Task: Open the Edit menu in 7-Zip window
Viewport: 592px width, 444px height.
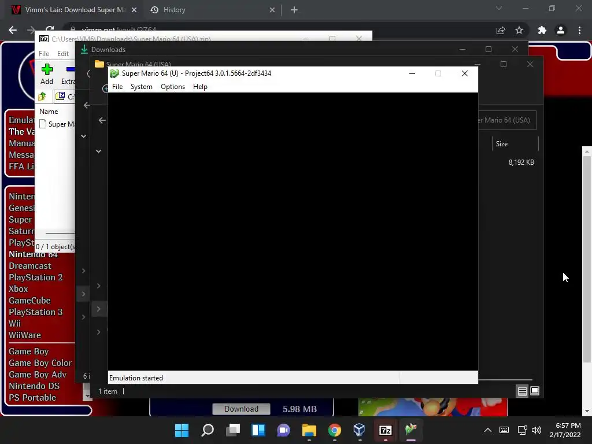Action: pos(62,54)
